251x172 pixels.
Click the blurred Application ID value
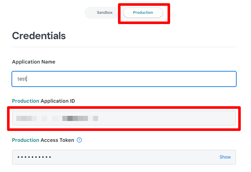pyautogui.click(x=57, y=118)
